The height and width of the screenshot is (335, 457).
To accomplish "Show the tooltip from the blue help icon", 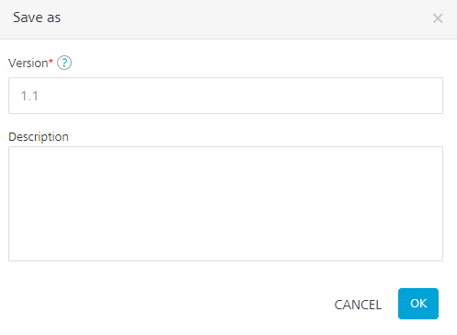I will (64, 63).
